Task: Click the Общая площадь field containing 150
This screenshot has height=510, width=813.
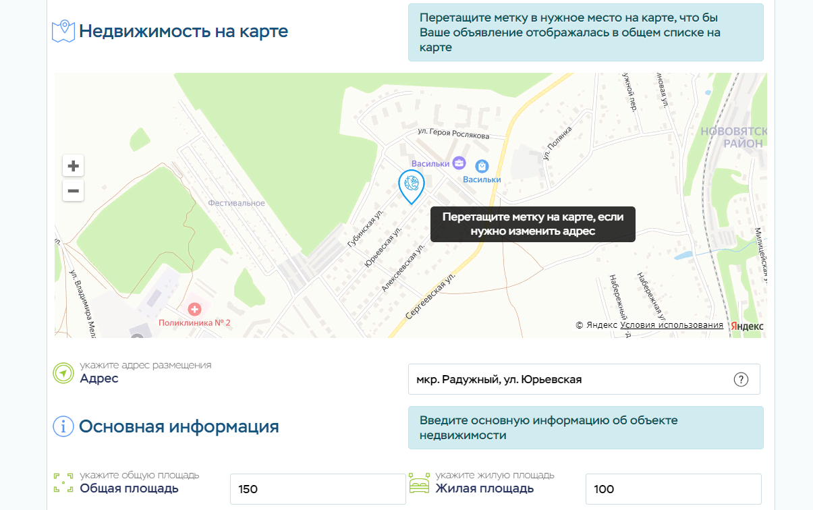Action: tap(317, 489)
